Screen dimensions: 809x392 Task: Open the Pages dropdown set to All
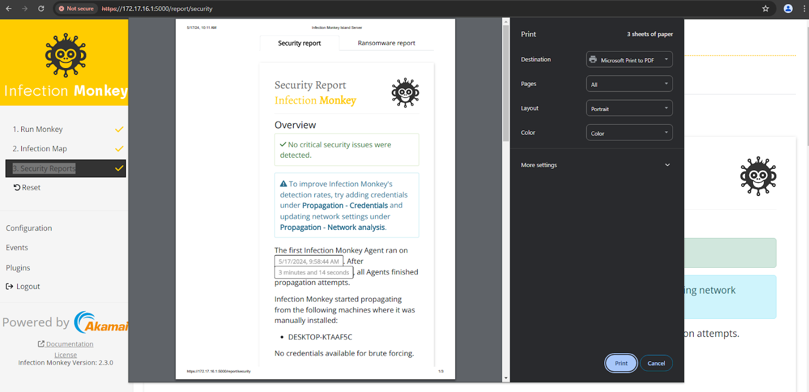click(629, 84)
